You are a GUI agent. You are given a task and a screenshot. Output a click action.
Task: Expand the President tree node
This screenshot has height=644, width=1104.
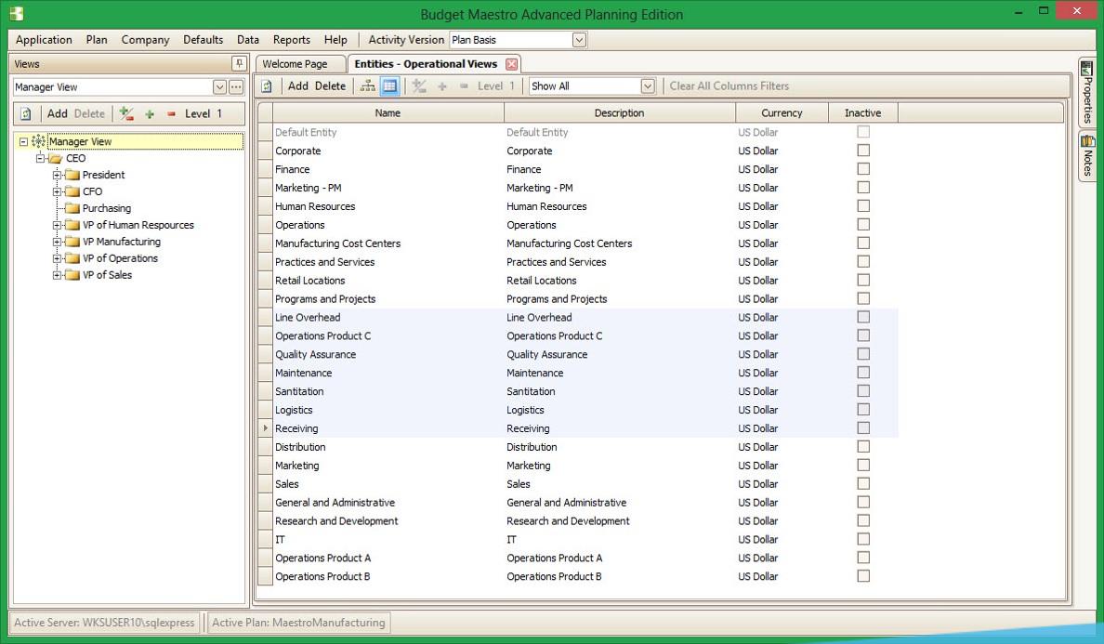coord(57,175)
